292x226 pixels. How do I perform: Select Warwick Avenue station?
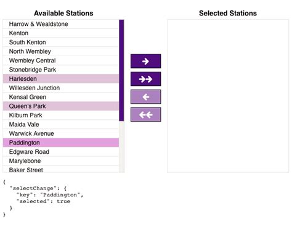tap(61, 133)
